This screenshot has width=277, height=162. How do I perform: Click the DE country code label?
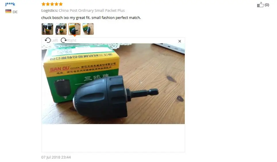pyautogui.click(x=15, y=12)
